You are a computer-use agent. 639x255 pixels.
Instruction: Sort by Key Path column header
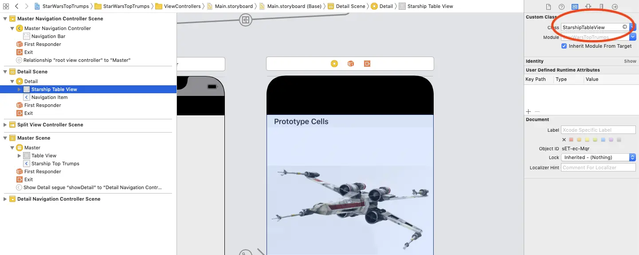click(x=536, y=79)
